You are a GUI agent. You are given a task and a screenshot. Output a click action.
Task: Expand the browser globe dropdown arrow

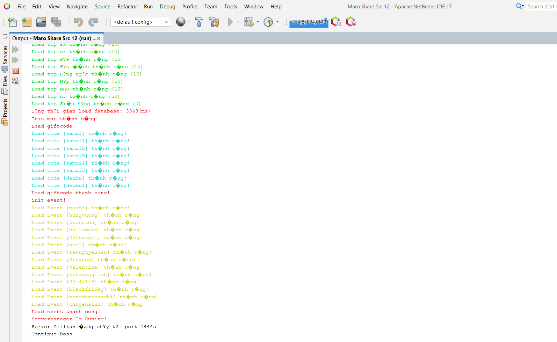click(x=189, y=22)
